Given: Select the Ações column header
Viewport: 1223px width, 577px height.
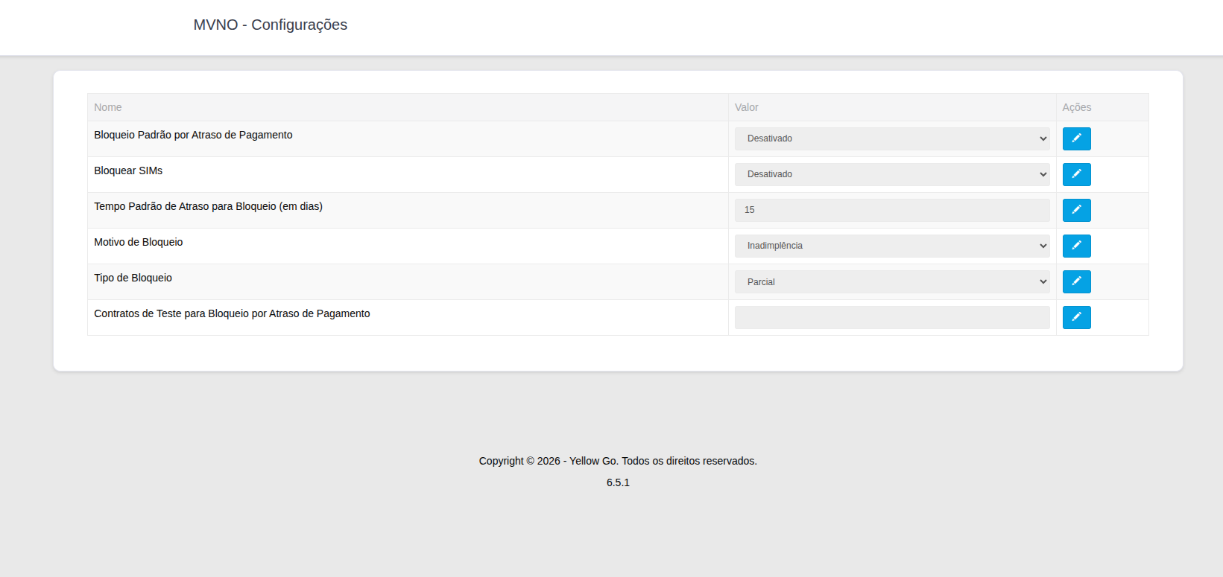Looking at the screenshot, I should tap(1076, 107).
